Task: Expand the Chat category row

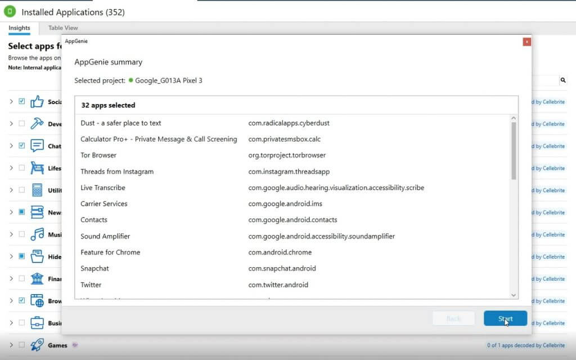Action: pos(11,146)
